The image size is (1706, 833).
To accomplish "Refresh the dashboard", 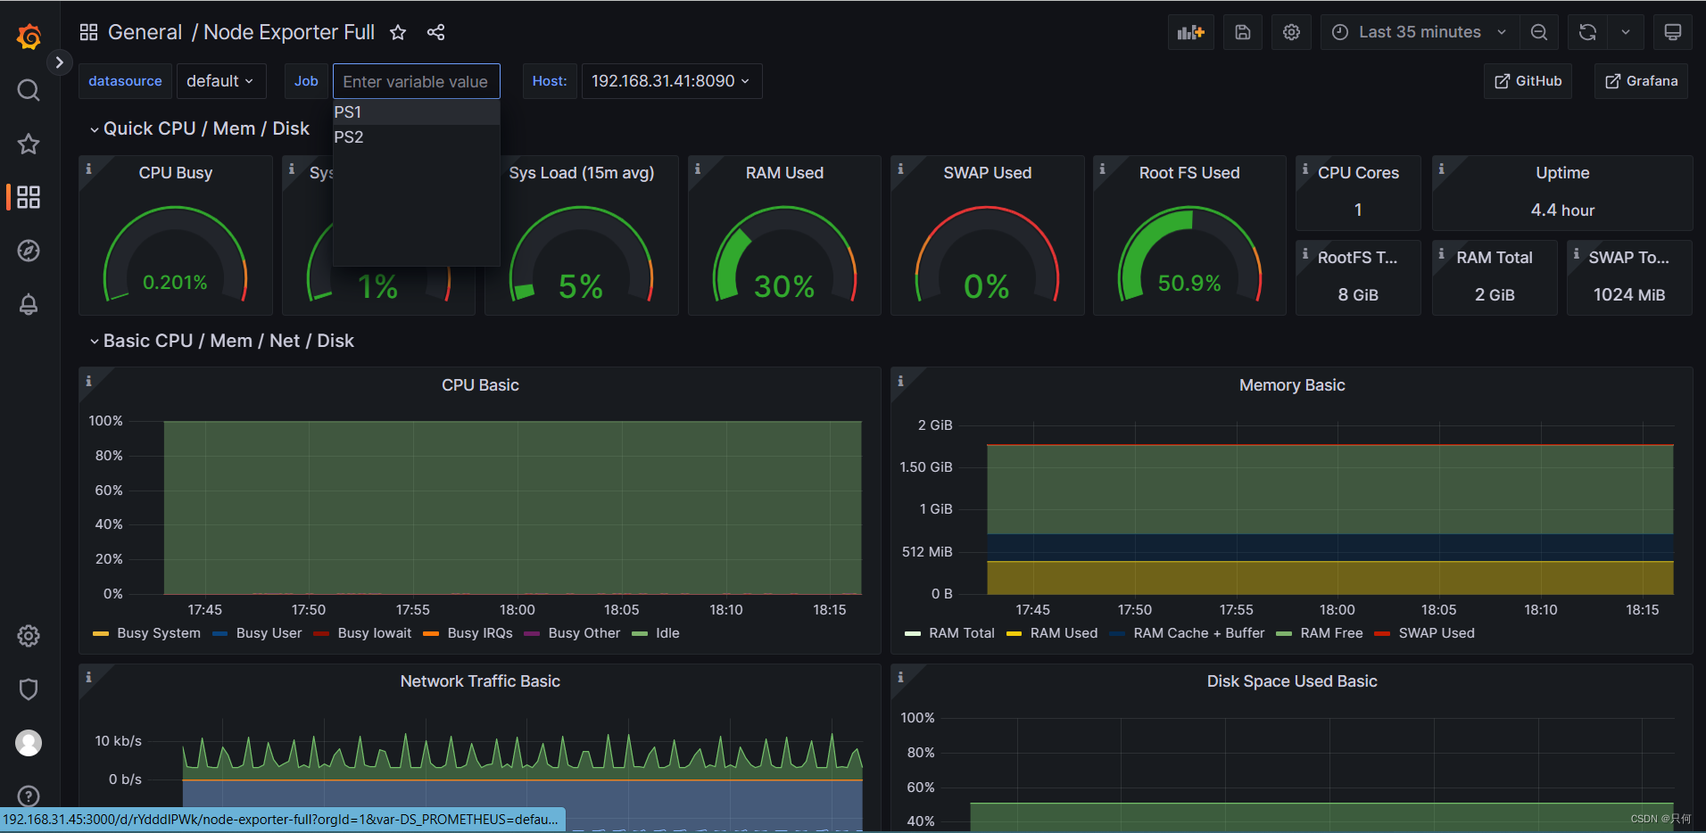I will 1587,32.
